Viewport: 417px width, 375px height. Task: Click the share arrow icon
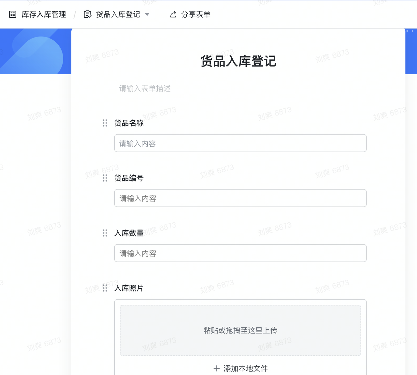click(x=173, y=14)
